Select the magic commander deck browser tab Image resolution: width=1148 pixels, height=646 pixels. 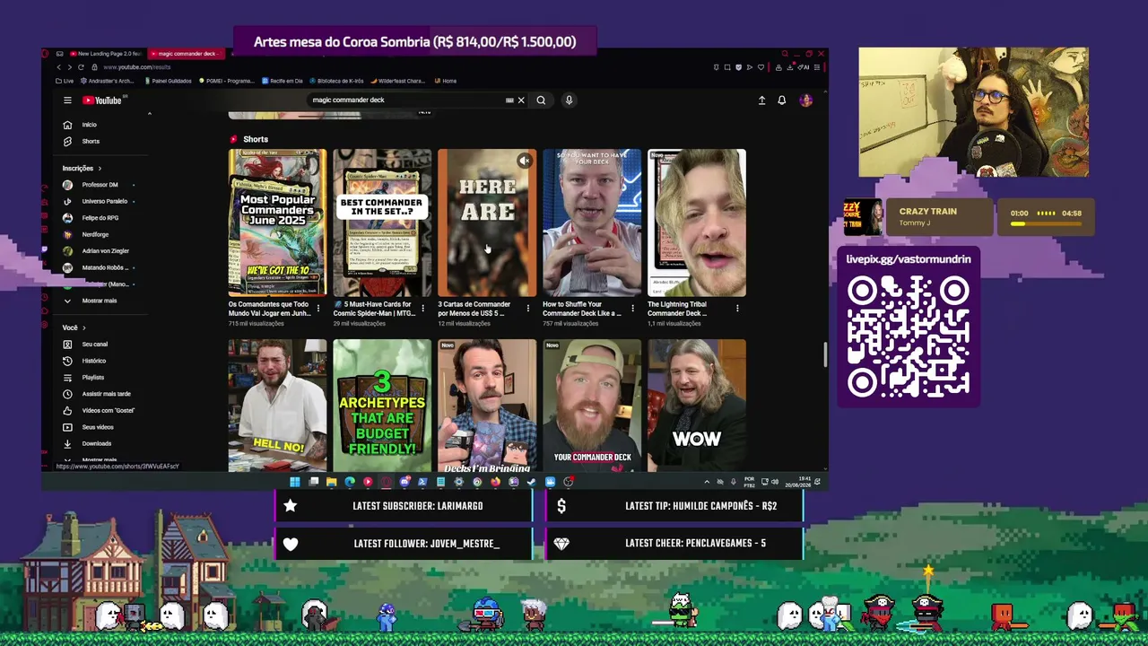click(x=187, y=54)
